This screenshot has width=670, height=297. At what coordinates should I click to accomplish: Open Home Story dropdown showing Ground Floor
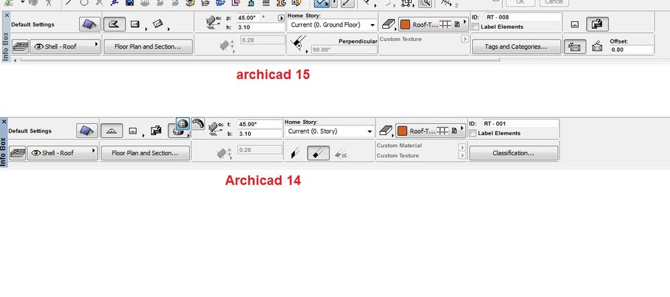tap(333, 25)
